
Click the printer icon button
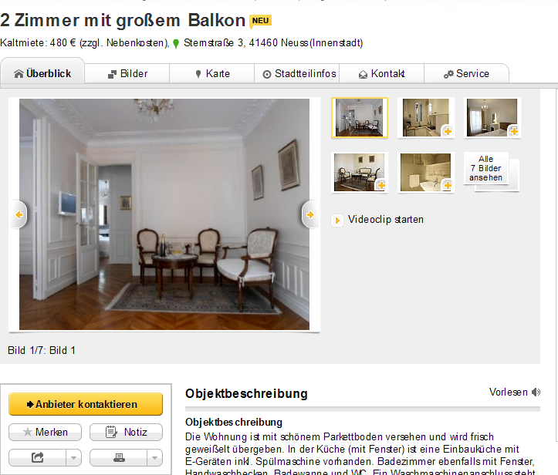click(119, 457)
